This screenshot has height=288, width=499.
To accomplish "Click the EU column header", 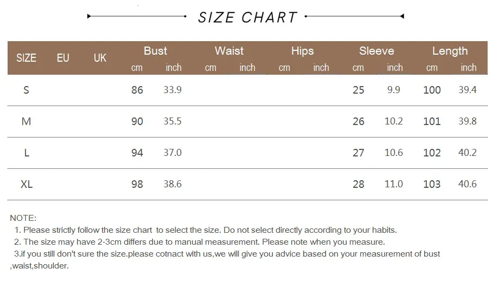I will 63,57.
